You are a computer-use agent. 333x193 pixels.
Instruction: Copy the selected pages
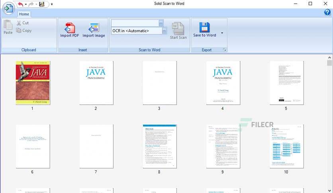click(x=24, y=31)
